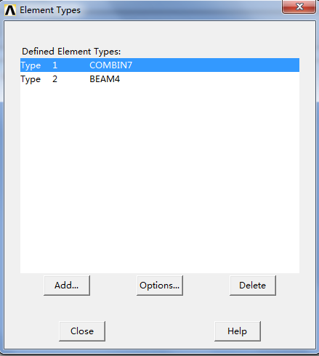Open Help for Element Types
This screenshot has width=319, height=356.
pos(238,331)
